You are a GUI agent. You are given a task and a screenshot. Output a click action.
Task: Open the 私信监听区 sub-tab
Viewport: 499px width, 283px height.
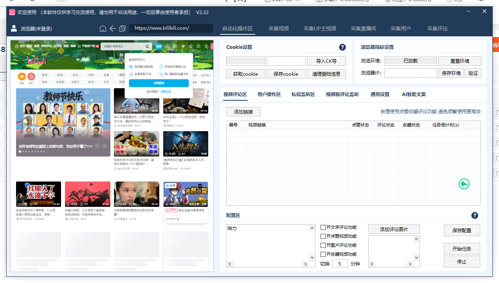pyautogui.click(x=303, y=94)
